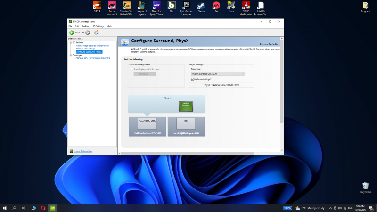The image size is (377, 212).
Task: Click the vertical scrollbar thumb in content pane
Action: [282, 81]
